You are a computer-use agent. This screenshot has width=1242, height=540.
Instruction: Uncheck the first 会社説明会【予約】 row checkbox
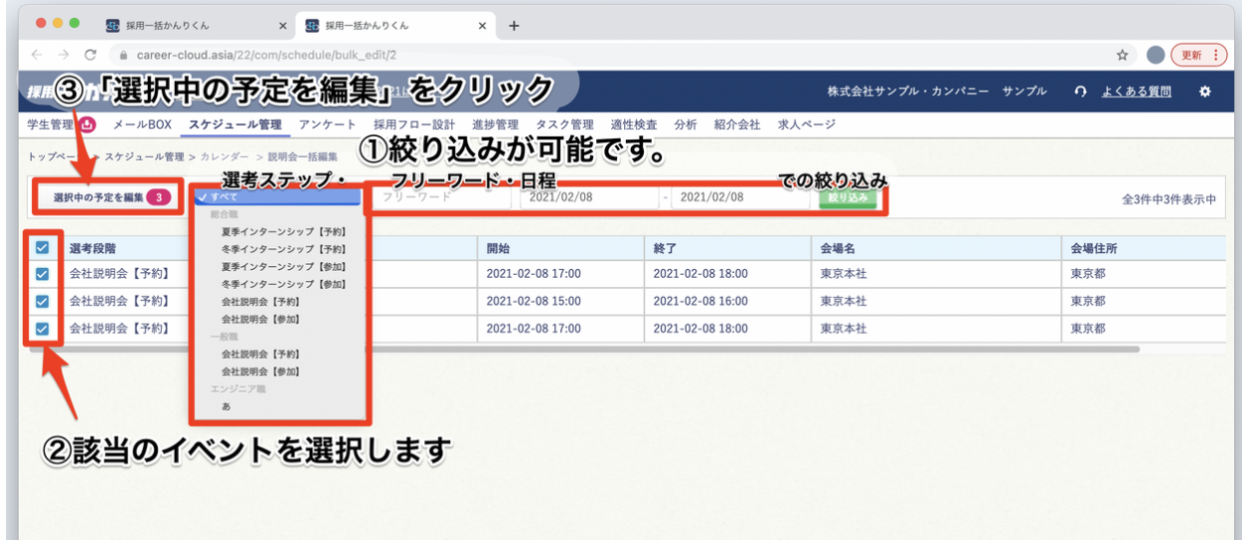click(42, 274)
